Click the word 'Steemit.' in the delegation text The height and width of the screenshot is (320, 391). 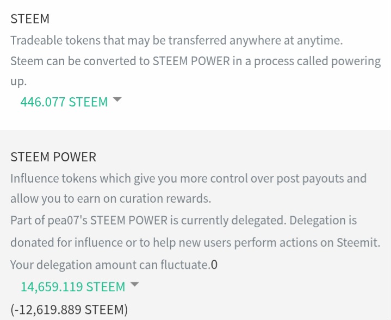tap(358, 242)
